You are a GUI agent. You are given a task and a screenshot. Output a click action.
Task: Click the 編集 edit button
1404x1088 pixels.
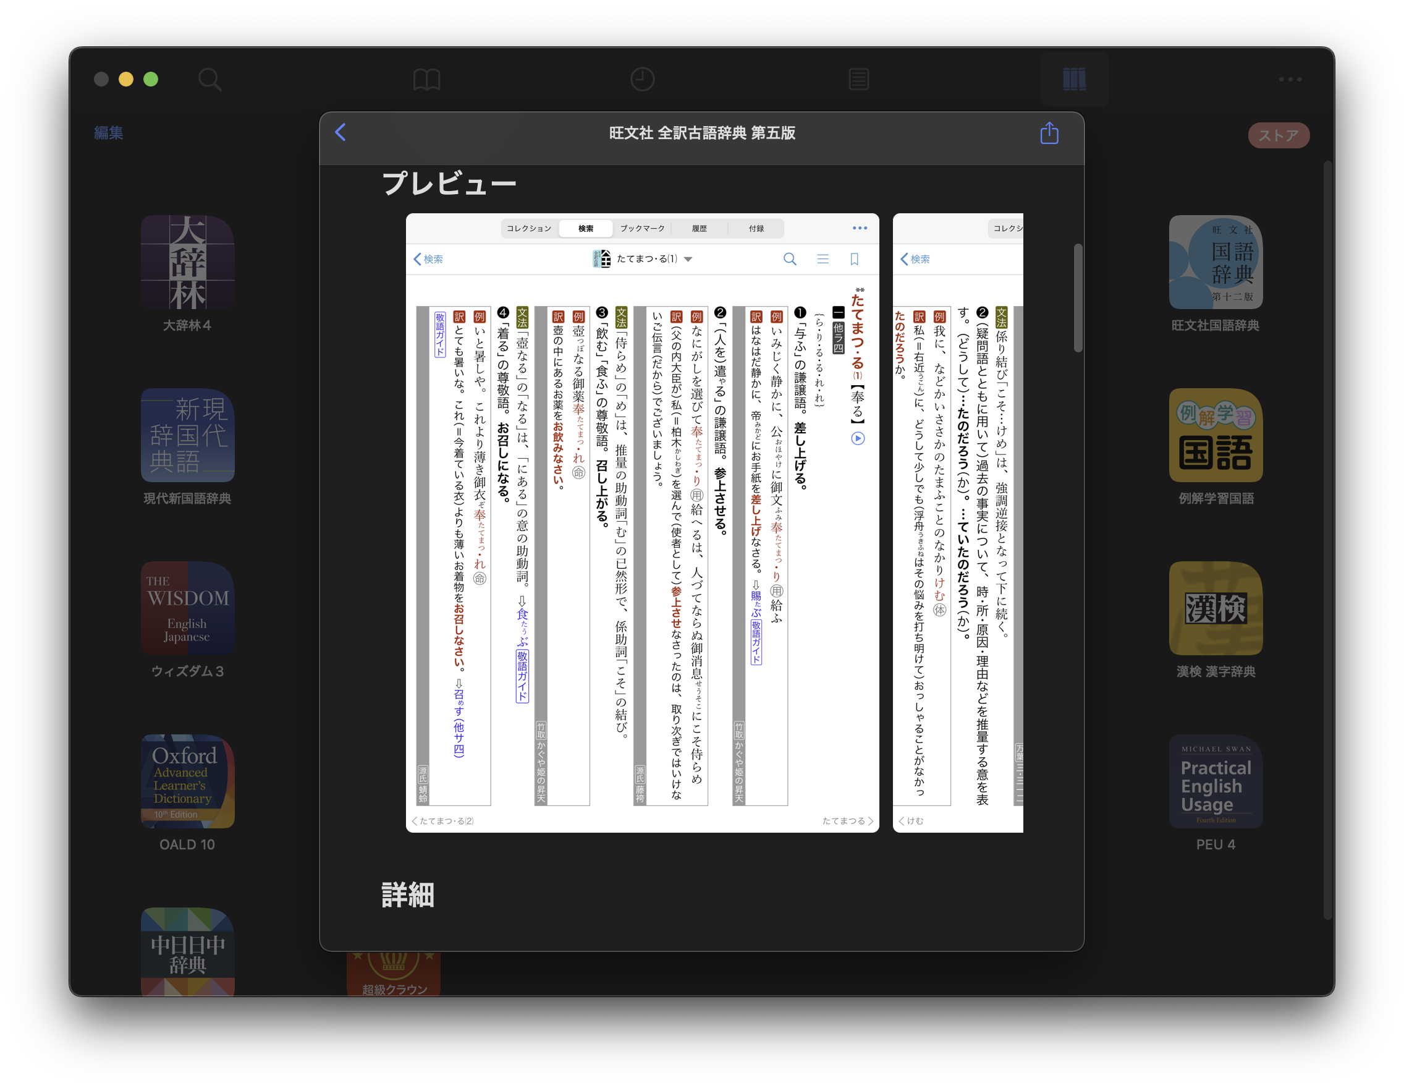[x=108, y=132]
